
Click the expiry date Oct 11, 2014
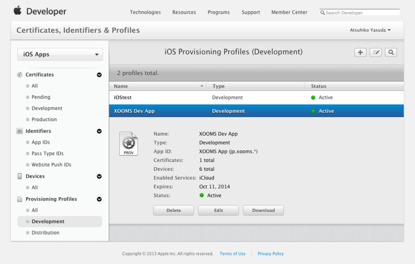[214, 187]
